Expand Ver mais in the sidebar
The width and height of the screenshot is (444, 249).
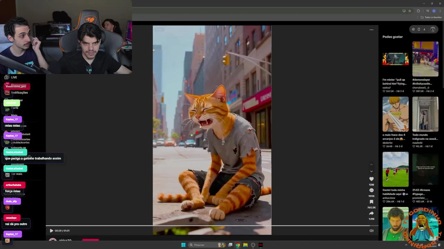coord(17,174)
